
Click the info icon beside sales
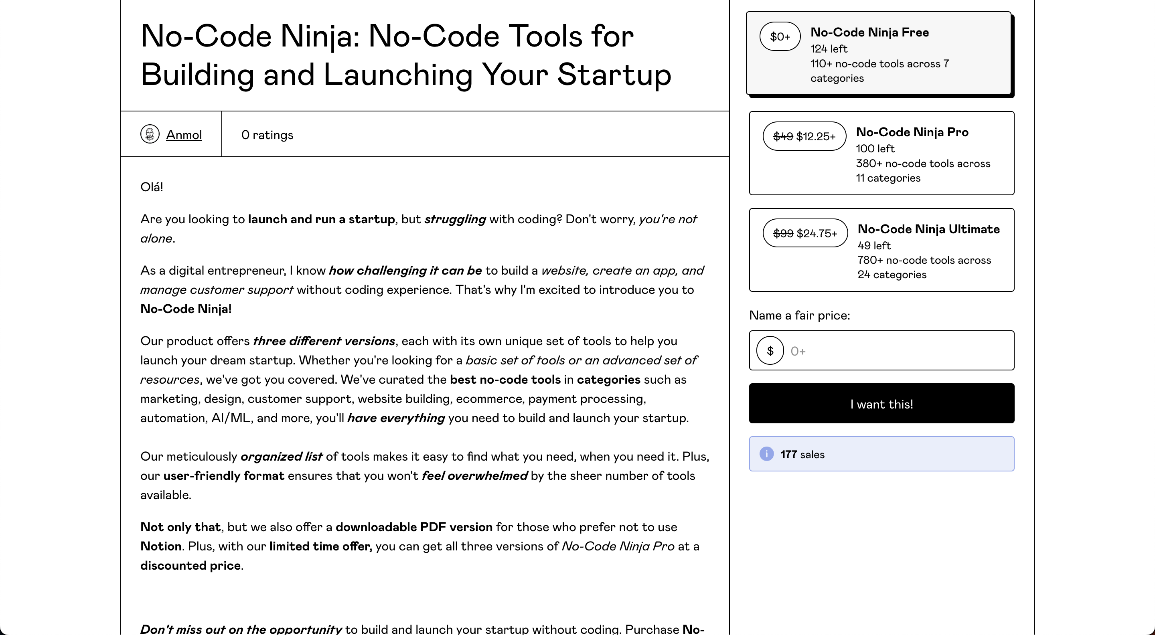click(766, 454)
